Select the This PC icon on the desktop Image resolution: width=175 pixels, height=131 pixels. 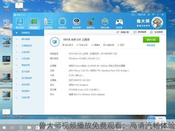(6, 7)
